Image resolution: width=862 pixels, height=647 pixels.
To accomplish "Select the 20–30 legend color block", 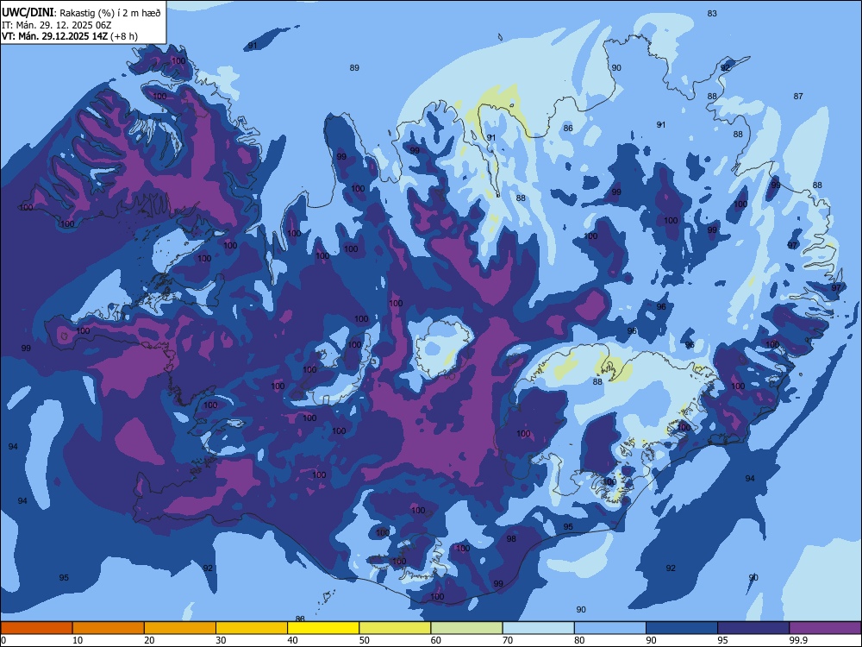I will tap(180, 628).
